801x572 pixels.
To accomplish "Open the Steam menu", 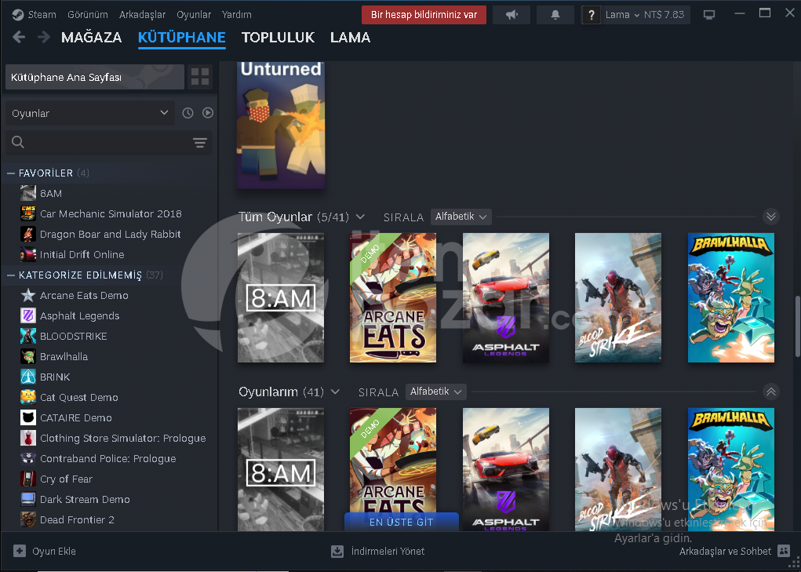I will (x=42, y=14).
